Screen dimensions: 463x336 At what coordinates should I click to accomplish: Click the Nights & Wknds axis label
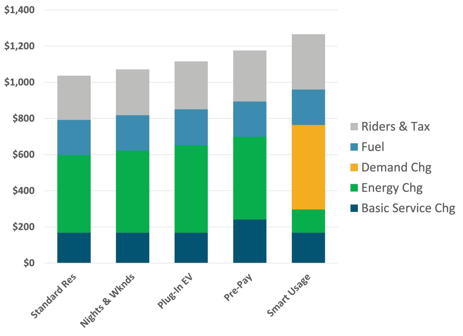coord(107,301)
